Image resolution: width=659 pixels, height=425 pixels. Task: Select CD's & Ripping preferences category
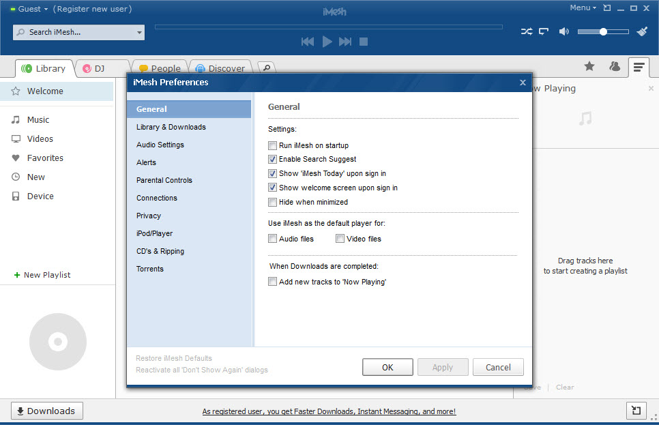(x=189, y=251)
